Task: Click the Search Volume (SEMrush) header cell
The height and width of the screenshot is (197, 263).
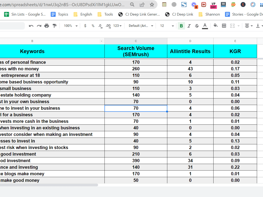Action: pyautogui.click(x=136, y=51)
